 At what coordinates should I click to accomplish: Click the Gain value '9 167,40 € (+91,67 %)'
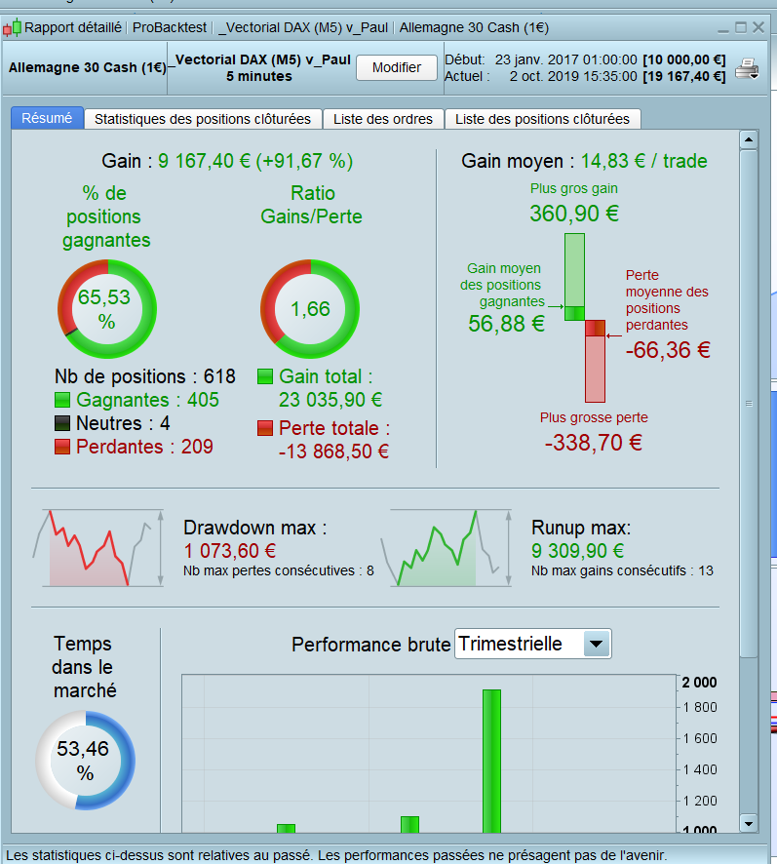(x=255, y=161)
